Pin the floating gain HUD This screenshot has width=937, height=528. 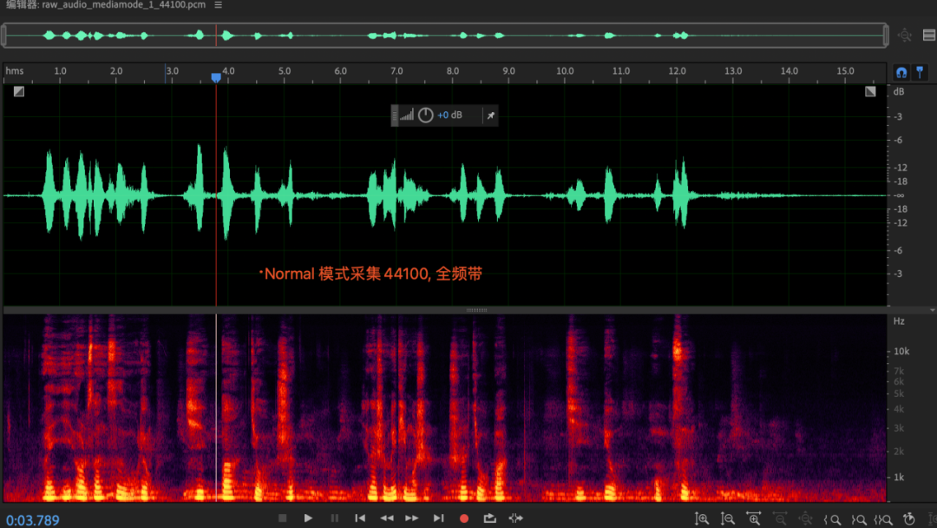point(490,115)
